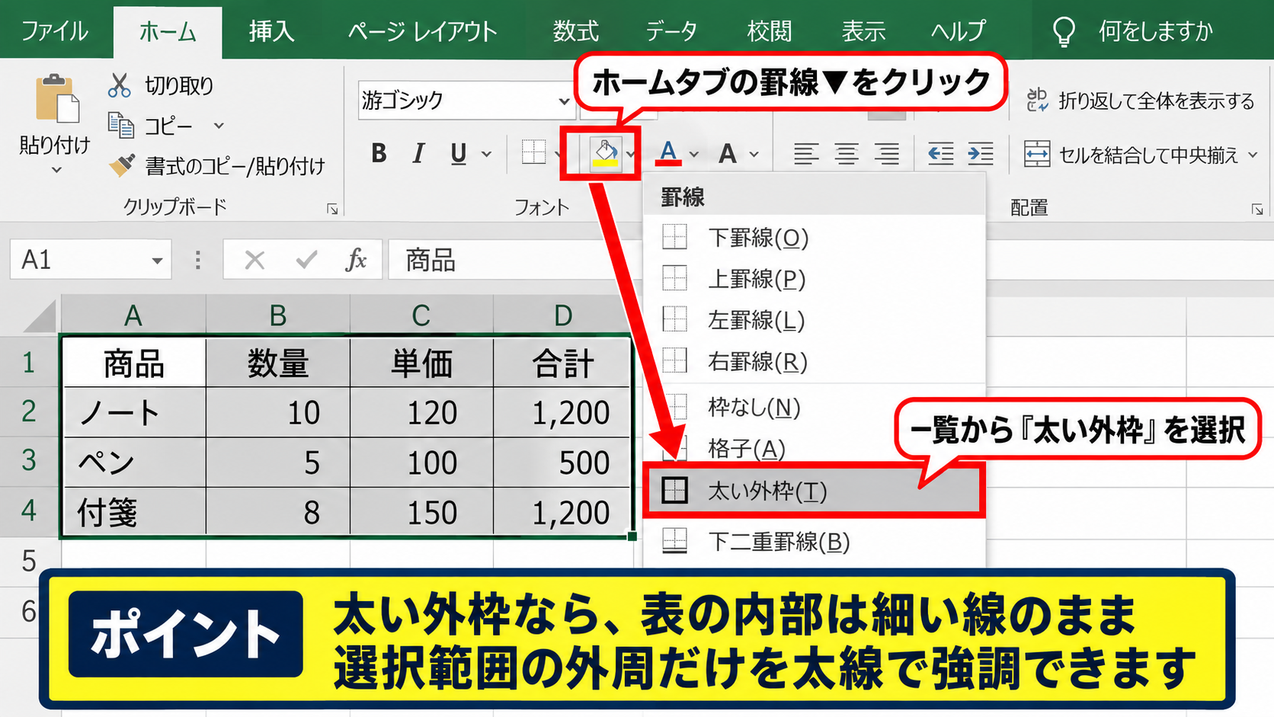This screenshot has width=1274, height=717.
Task: Click the borders grid icon
Action: pyautogui.click(x=533, y=152)
